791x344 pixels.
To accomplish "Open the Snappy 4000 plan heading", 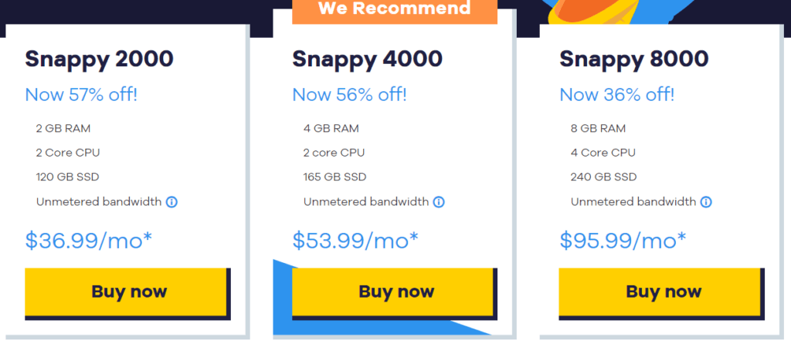I will click(x=367, y=59).
